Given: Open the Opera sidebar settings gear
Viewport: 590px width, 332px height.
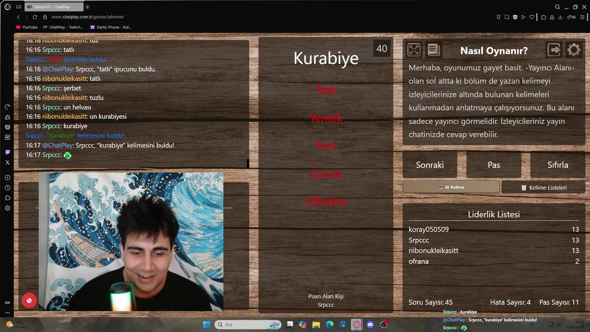Looking at the screenshot, I should click(x=7, y=208).
